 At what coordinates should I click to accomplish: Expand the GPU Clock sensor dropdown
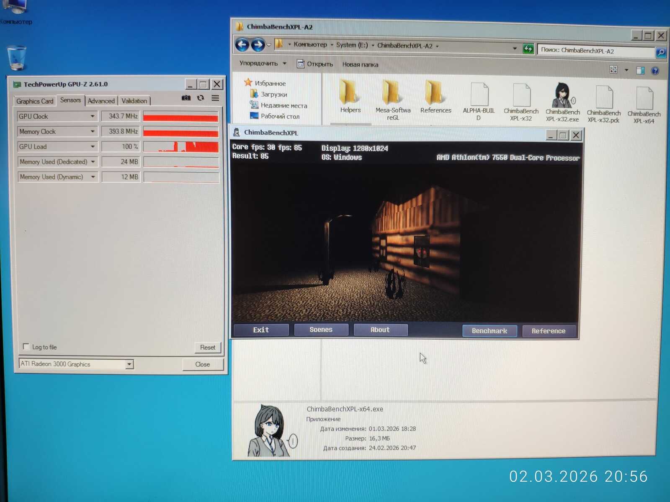point(93,116)
